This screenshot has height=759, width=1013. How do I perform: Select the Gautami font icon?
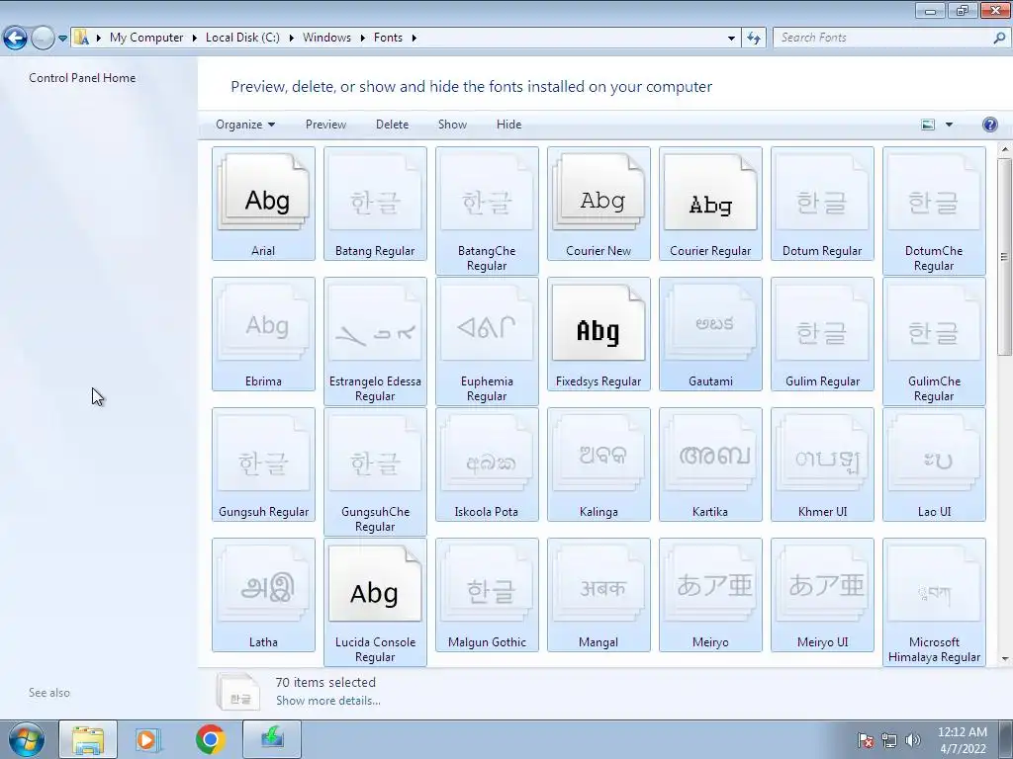pyautogui.click(x=710, y=334)
